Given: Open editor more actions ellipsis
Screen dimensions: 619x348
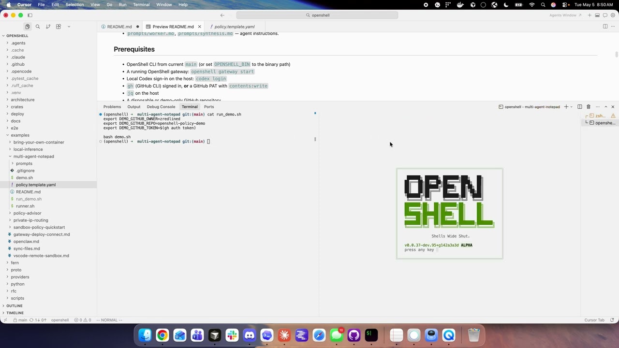Looking at the screenshot, I should pyautogui.click(x=613, y=27).
